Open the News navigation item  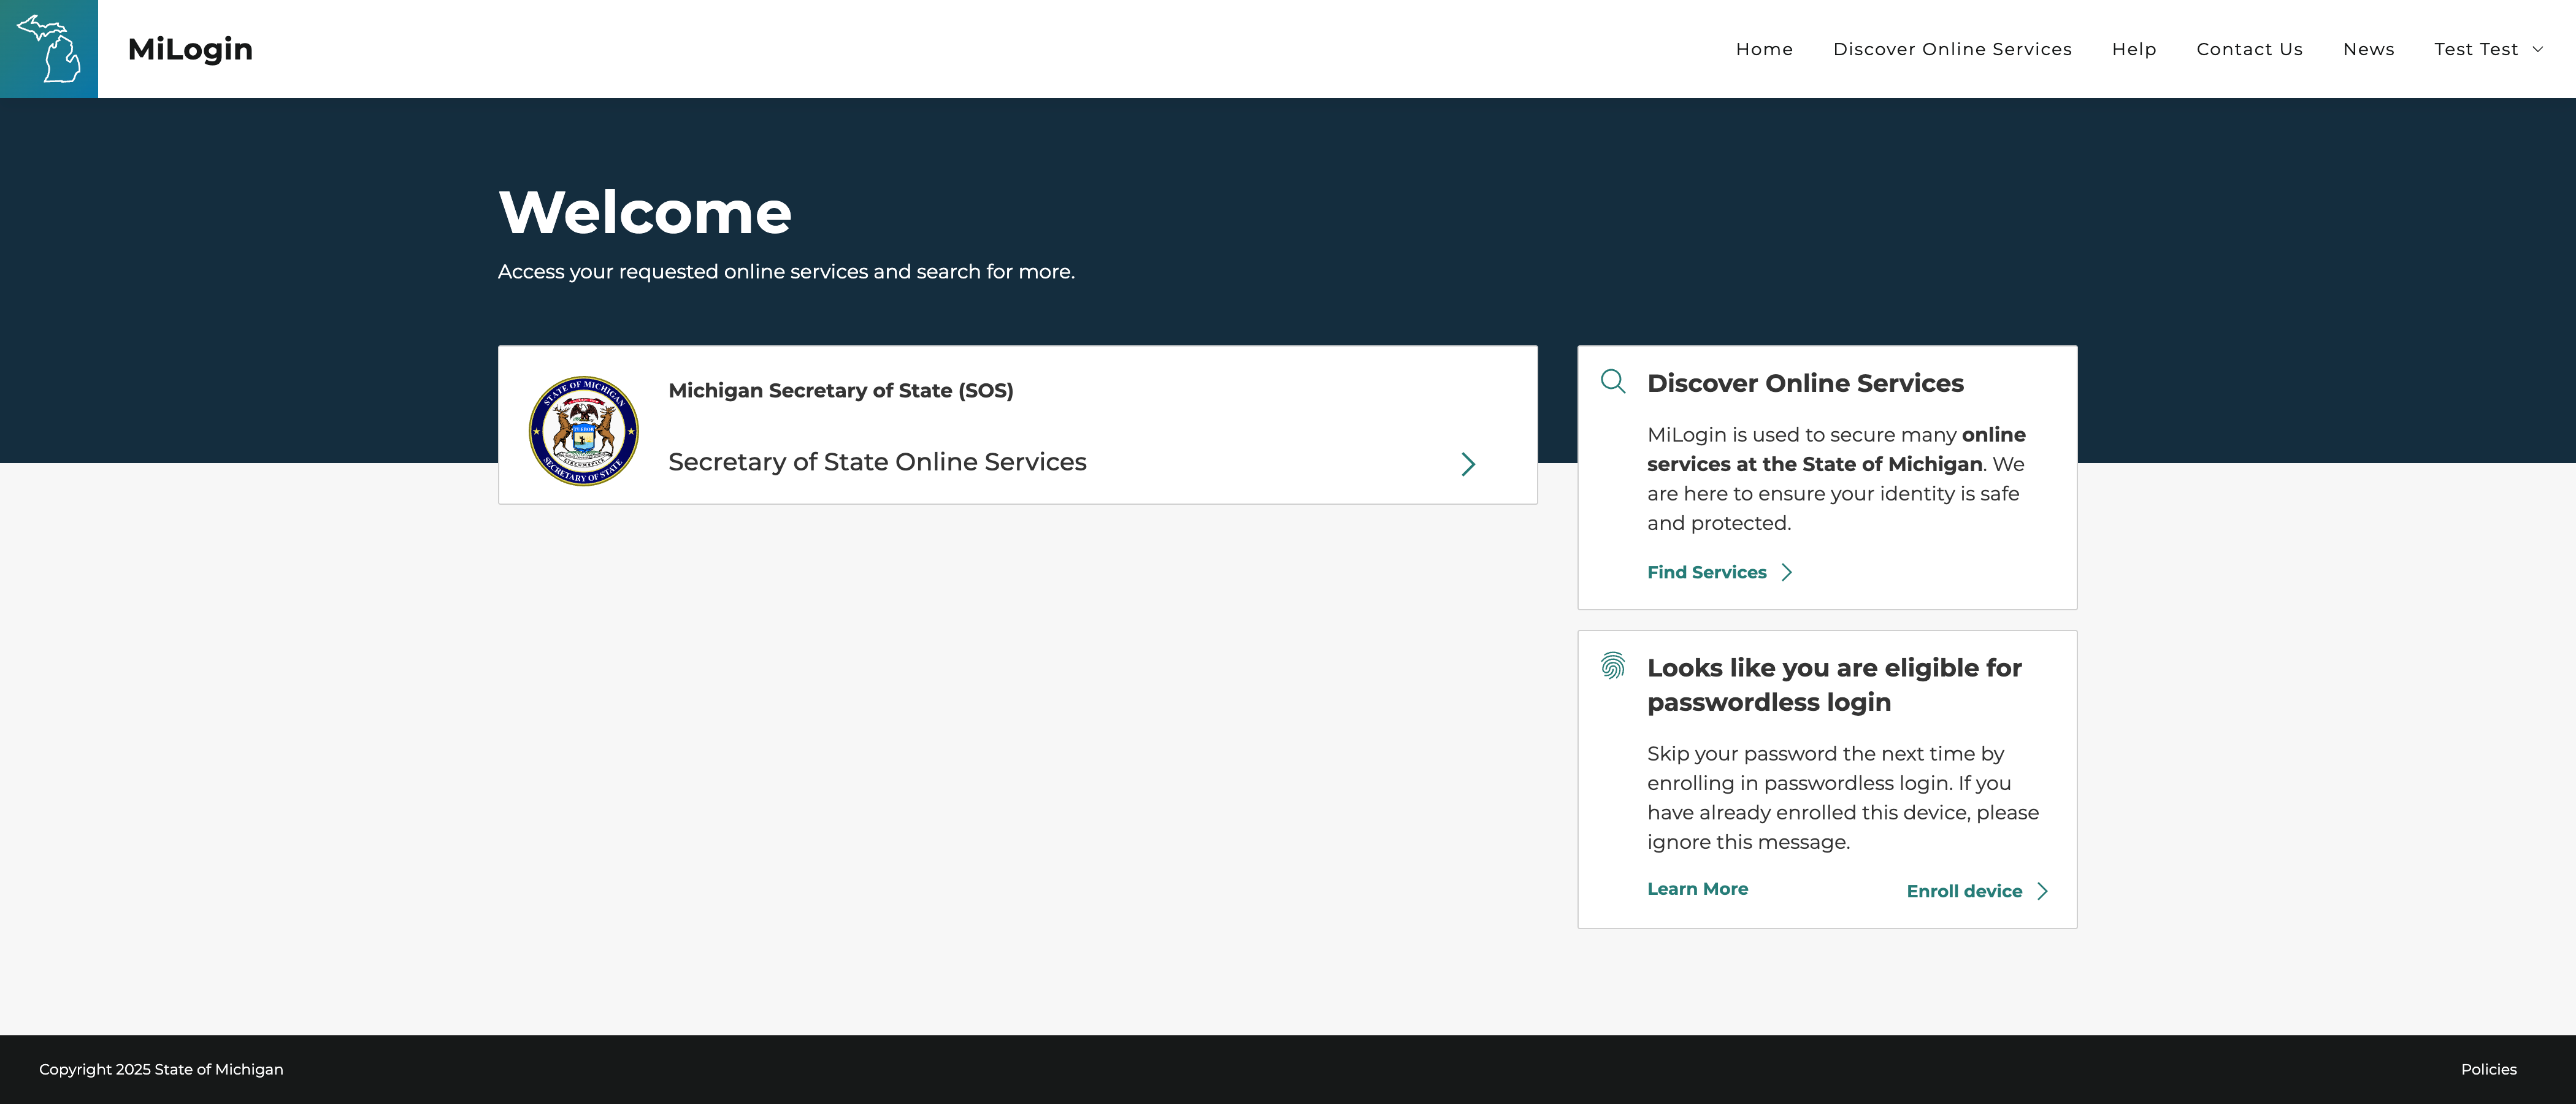(2368, 49)
